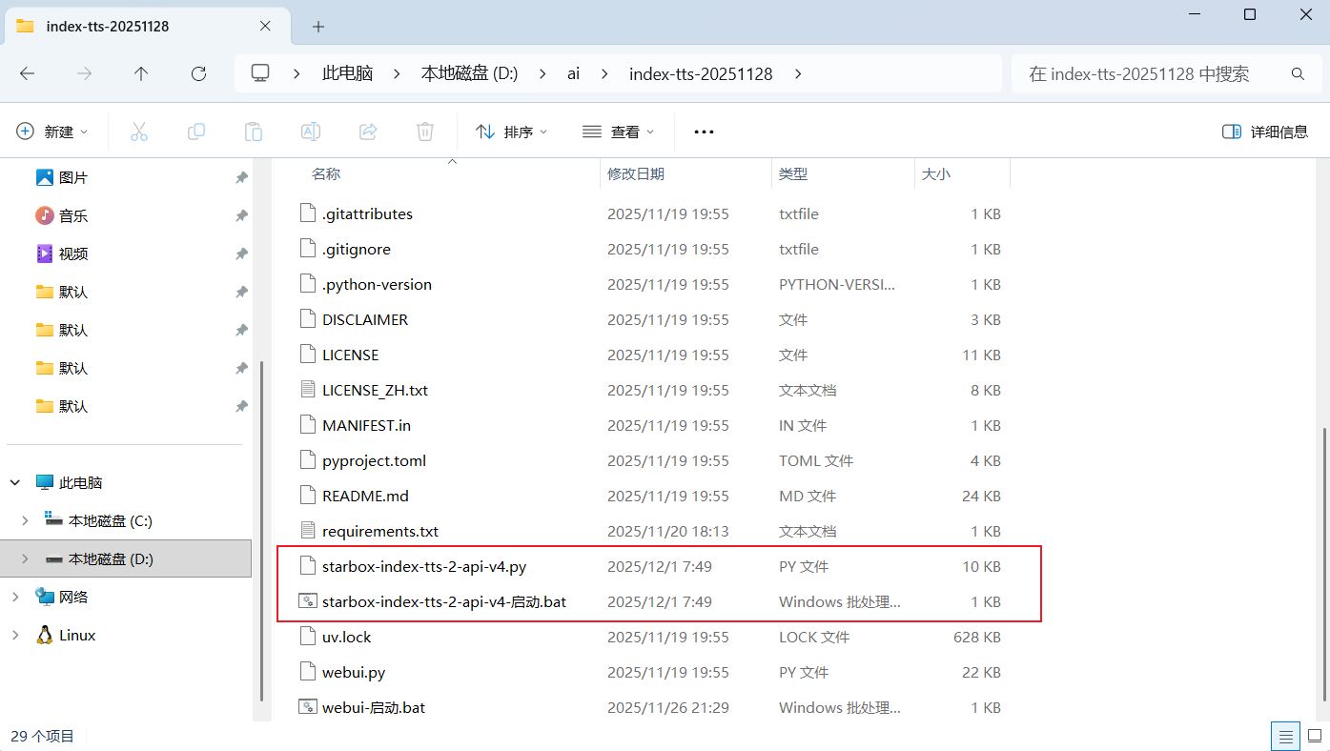
Task: Click the Share icon in toolbar
Action: tap(368, 132)
